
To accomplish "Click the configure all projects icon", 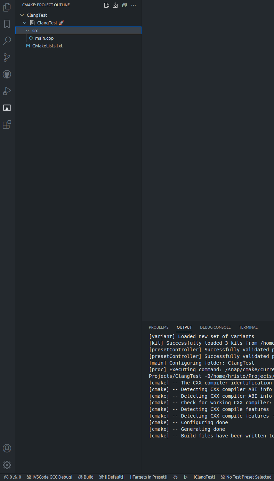I will pyautogui.click(x=106, y=5).
